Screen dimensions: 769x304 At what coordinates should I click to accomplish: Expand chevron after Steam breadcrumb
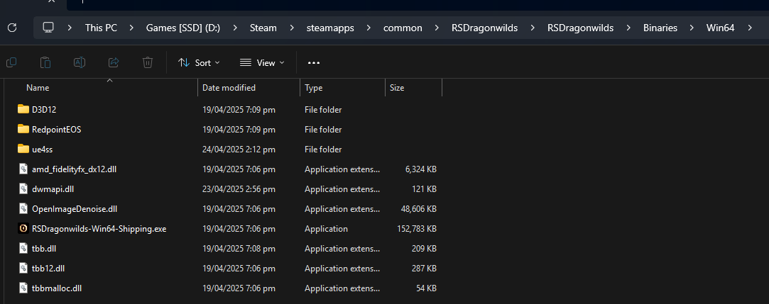coord(292,28)
